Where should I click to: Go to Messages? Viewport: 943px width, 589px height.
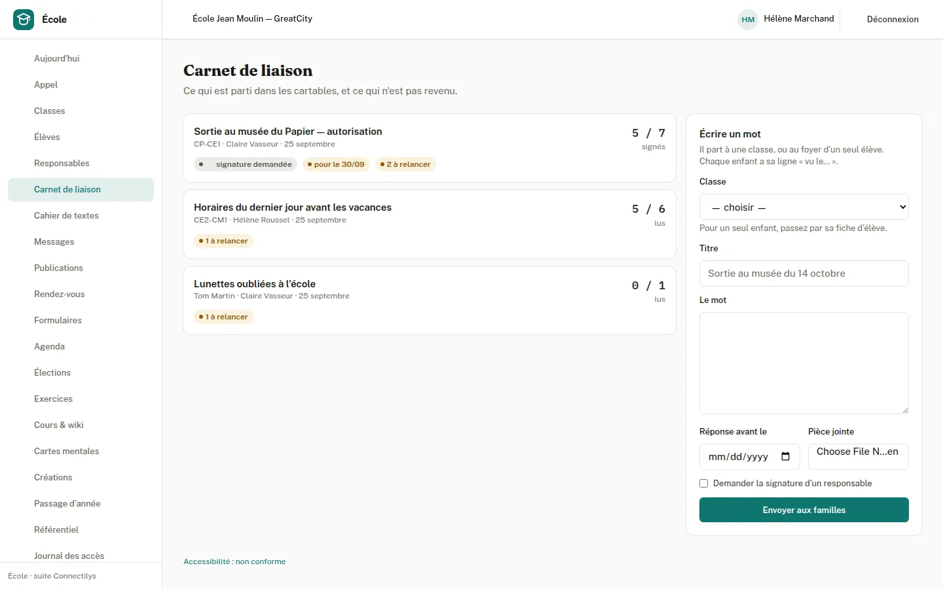(81, 241)
